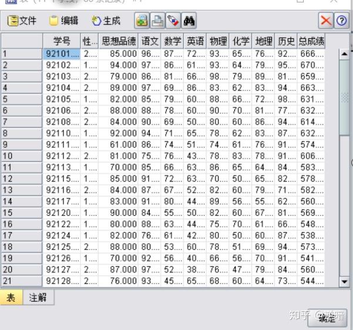Click the 物理 cell 98 in row 3

pyautogui.click(x=218, y=76)
